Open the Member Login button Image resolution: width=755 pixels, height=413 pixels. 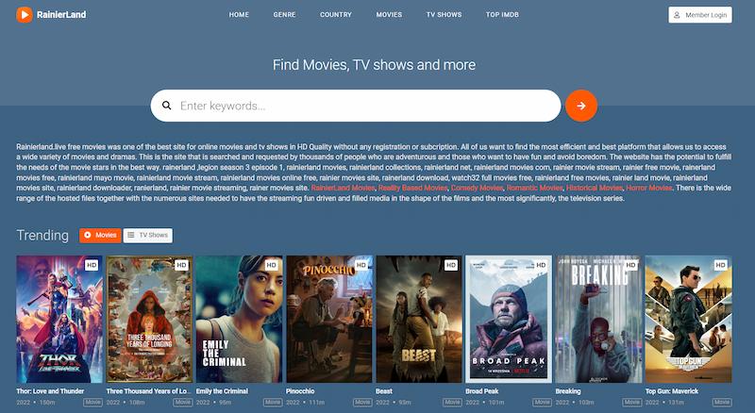pyautogui.click(x=699, y=15)
